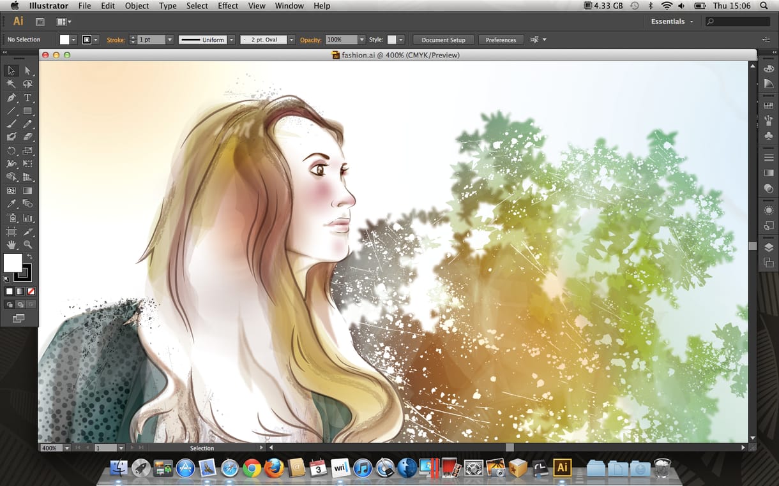Select the Scale tool
The width and height of the screenshot is (779, 486).
(27, 151)
